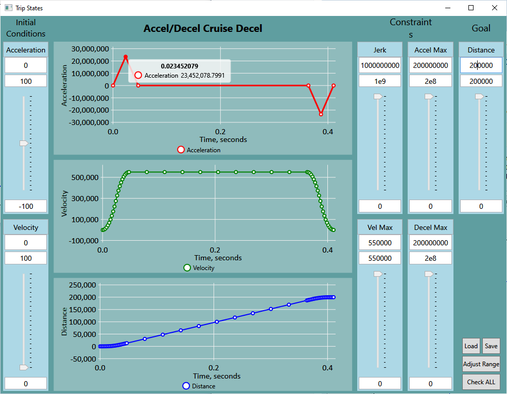507x394 pixels.
Task: Click the Distance value input field
Action: coord(481,65)
